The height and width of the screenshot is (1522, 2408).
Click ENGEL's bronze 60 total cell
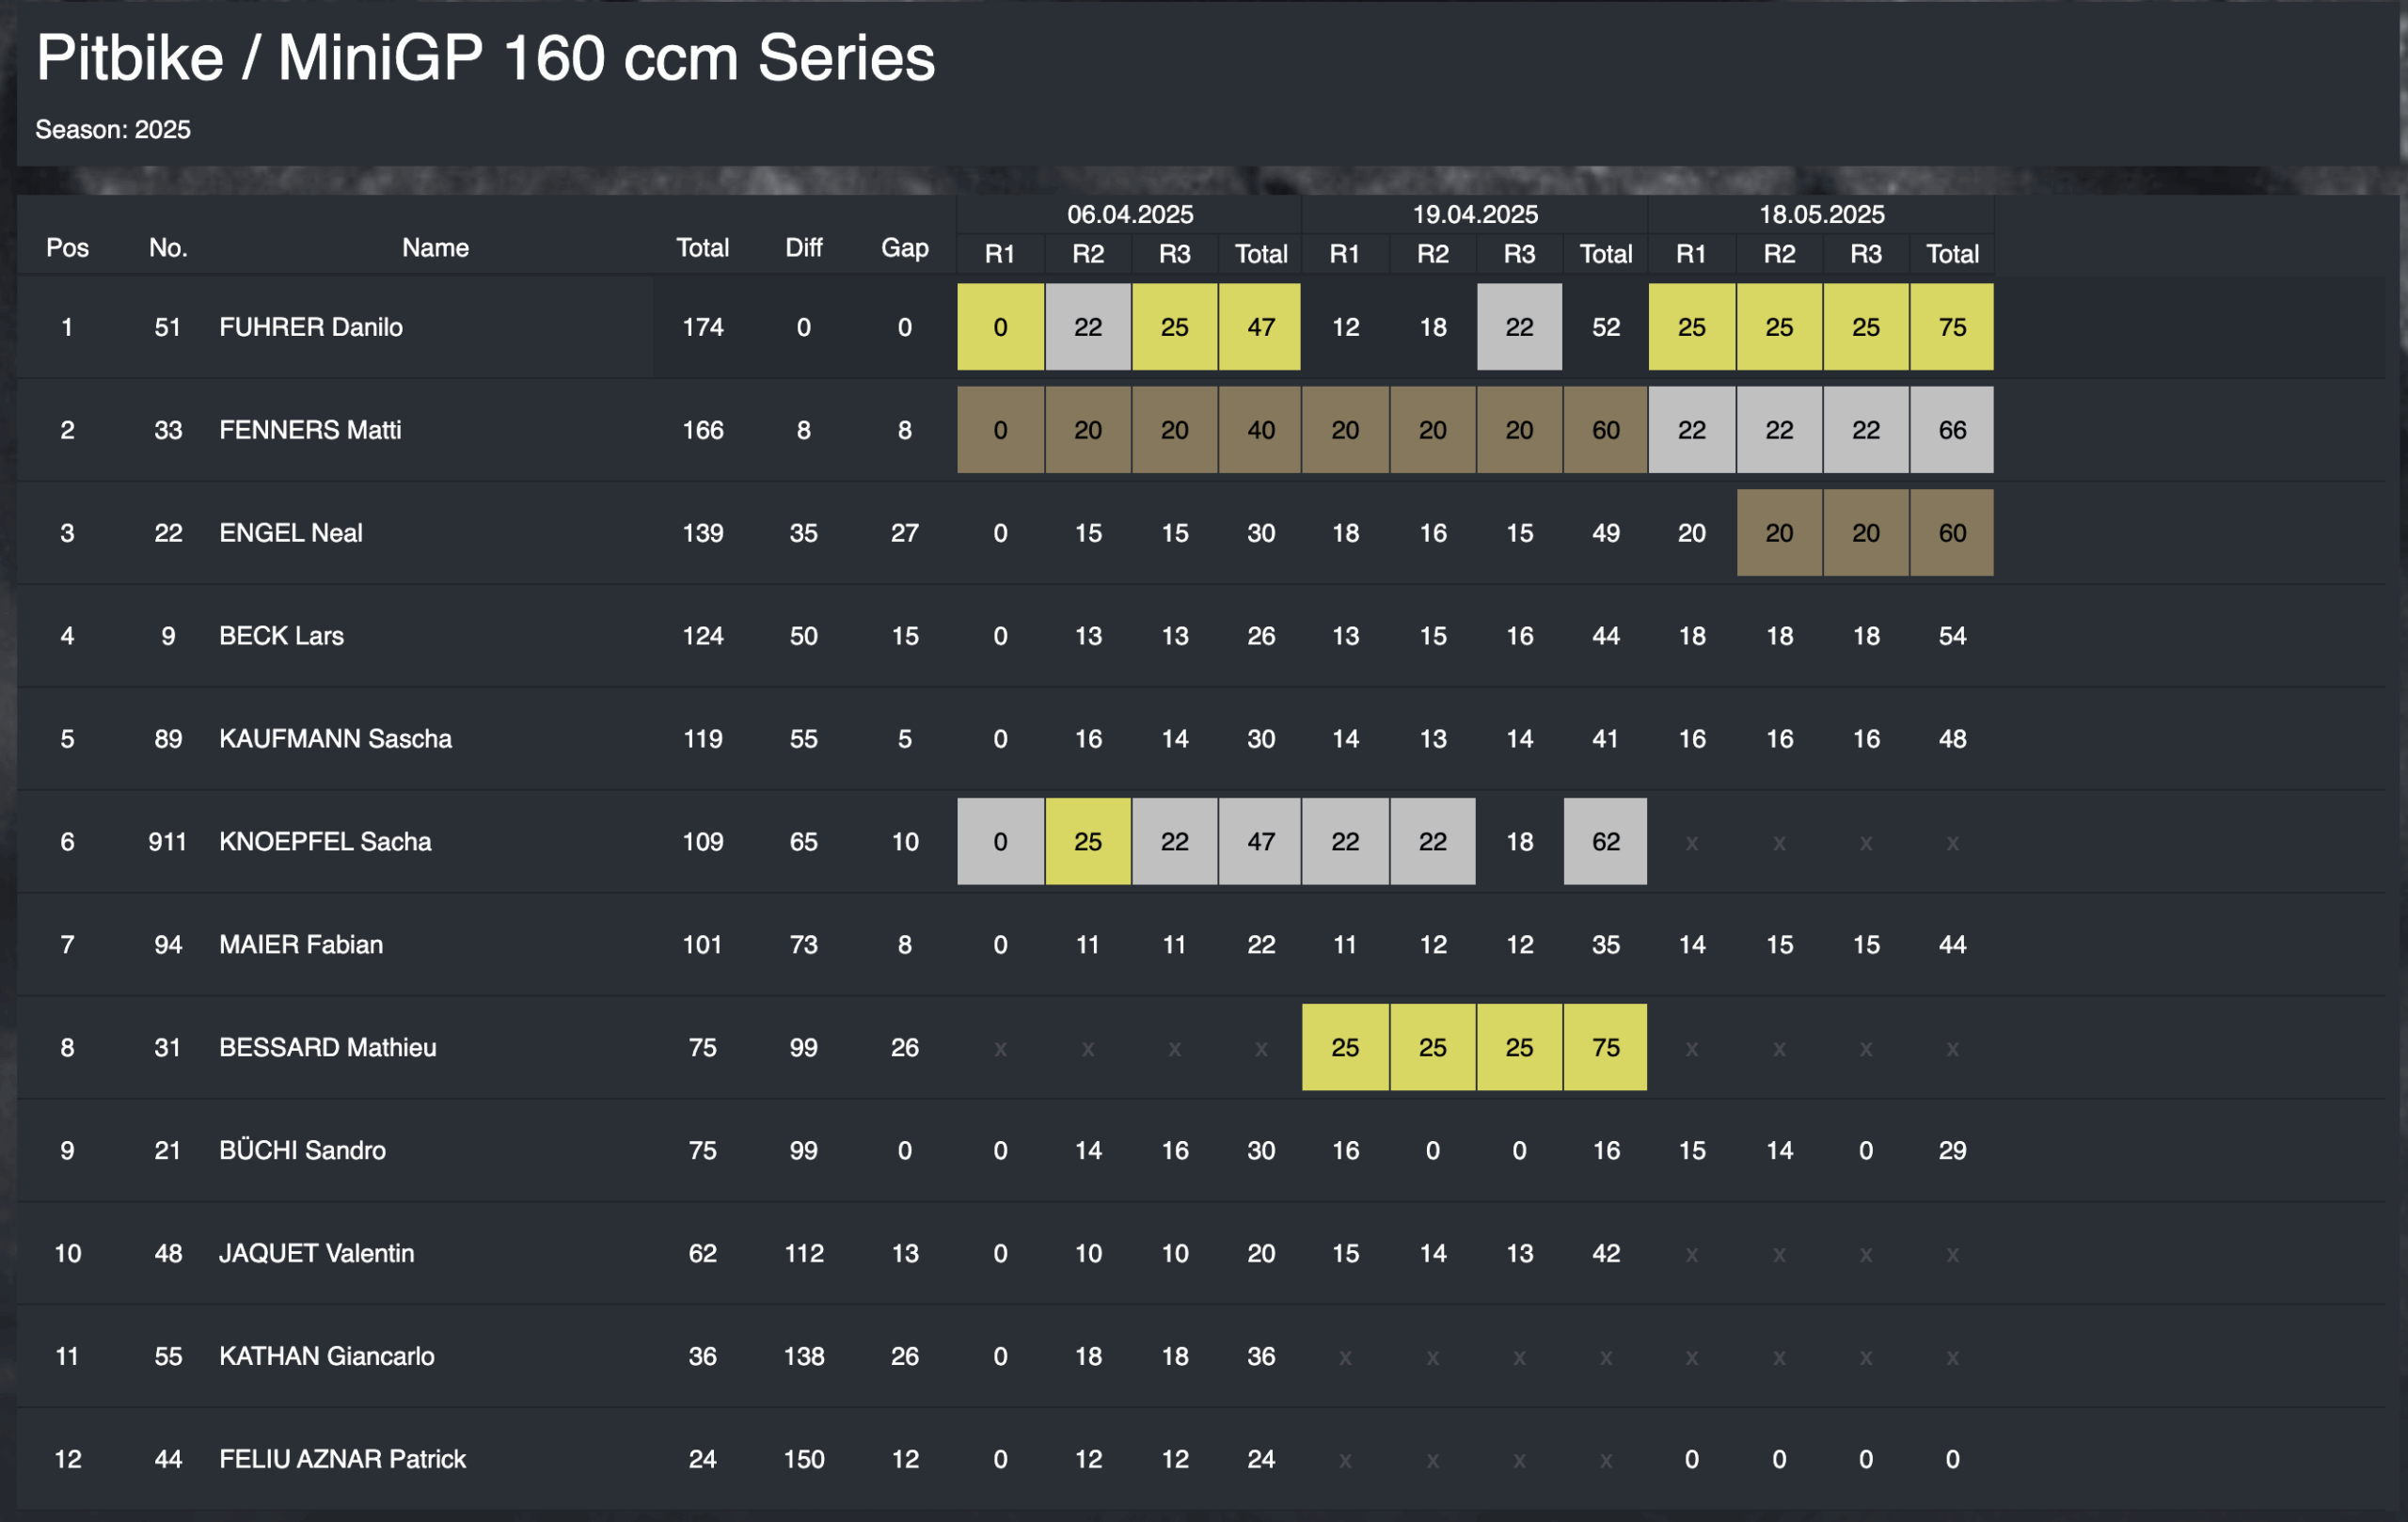point(1951,533)
